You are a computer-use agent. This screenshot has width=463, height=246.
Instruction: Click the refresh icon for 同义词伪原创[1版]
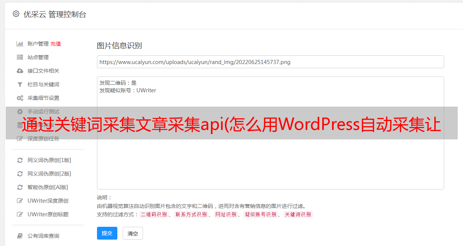[x=20, y=160]
